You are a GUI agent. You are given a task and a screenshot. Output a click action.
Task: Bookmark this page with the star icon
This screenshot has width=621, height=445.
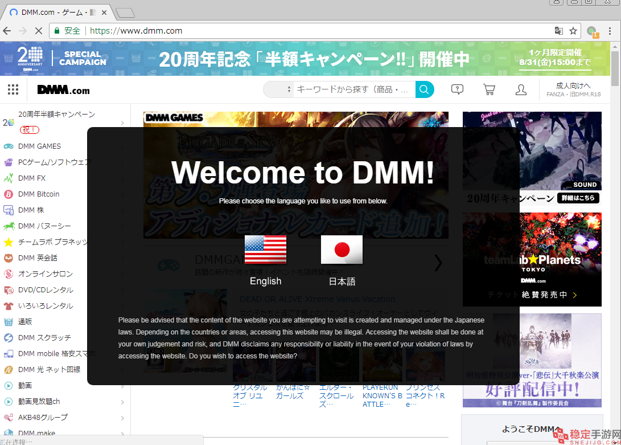[x=573, y=31]
